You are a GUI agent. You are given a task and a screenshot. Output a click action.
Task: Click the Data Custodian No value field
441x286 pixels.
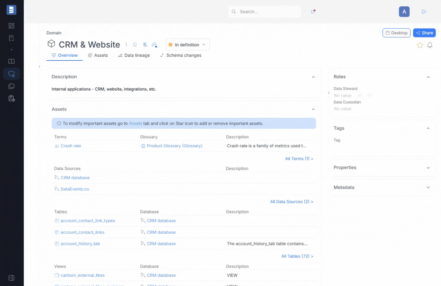point(342,109)
